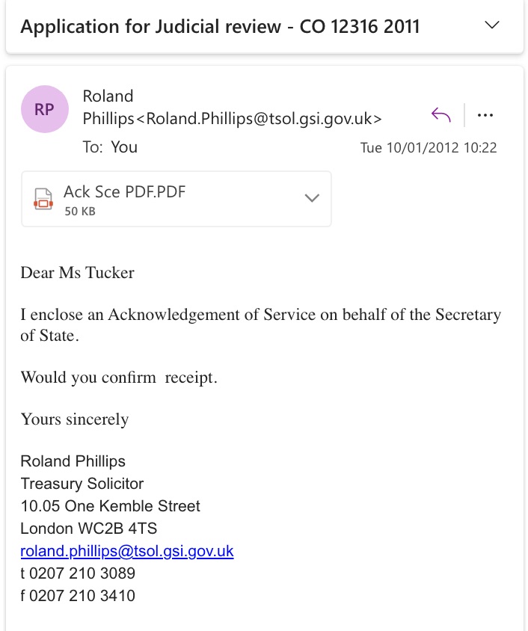Click the 50 KB attachment size label
528x631 pixels.
tap(79, 212)
